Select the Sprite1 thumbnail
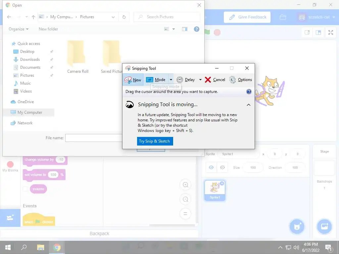The width and height of the screenshot is (339, 254). [215, 190]
